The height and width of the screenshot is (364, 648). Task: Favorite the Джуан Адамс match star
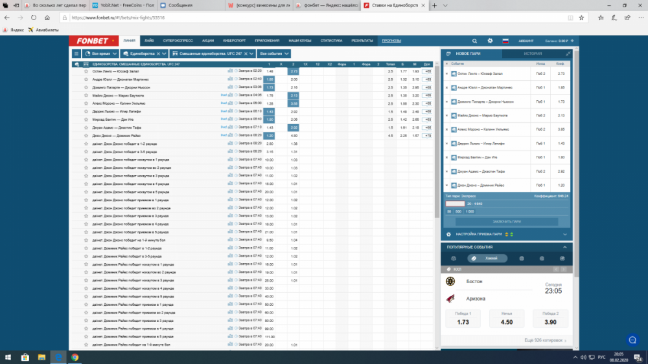(x=86, y=127)
